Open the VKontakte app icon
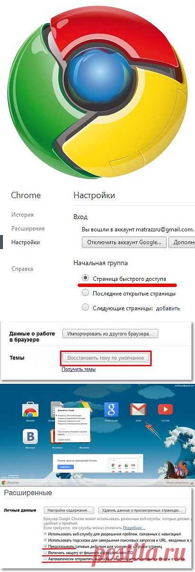This screenshot has width=195, height=572. [x=30, y=438]
